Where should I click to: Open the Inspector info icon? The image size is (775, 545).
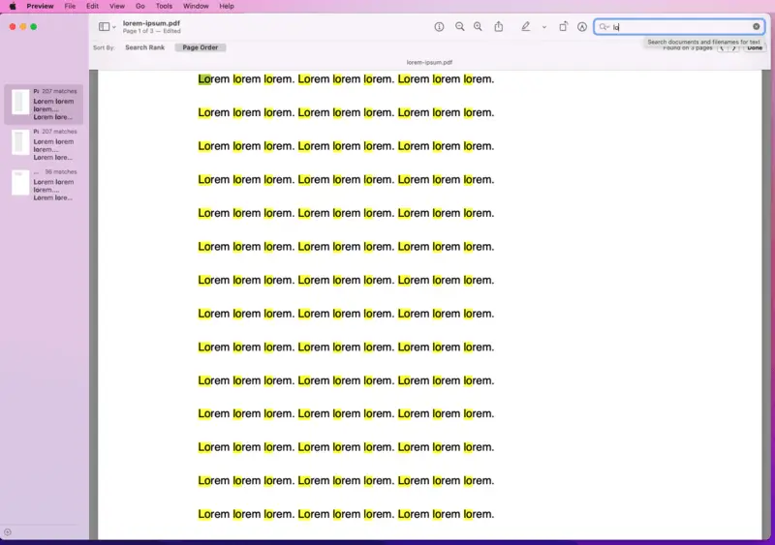[439, 27]
